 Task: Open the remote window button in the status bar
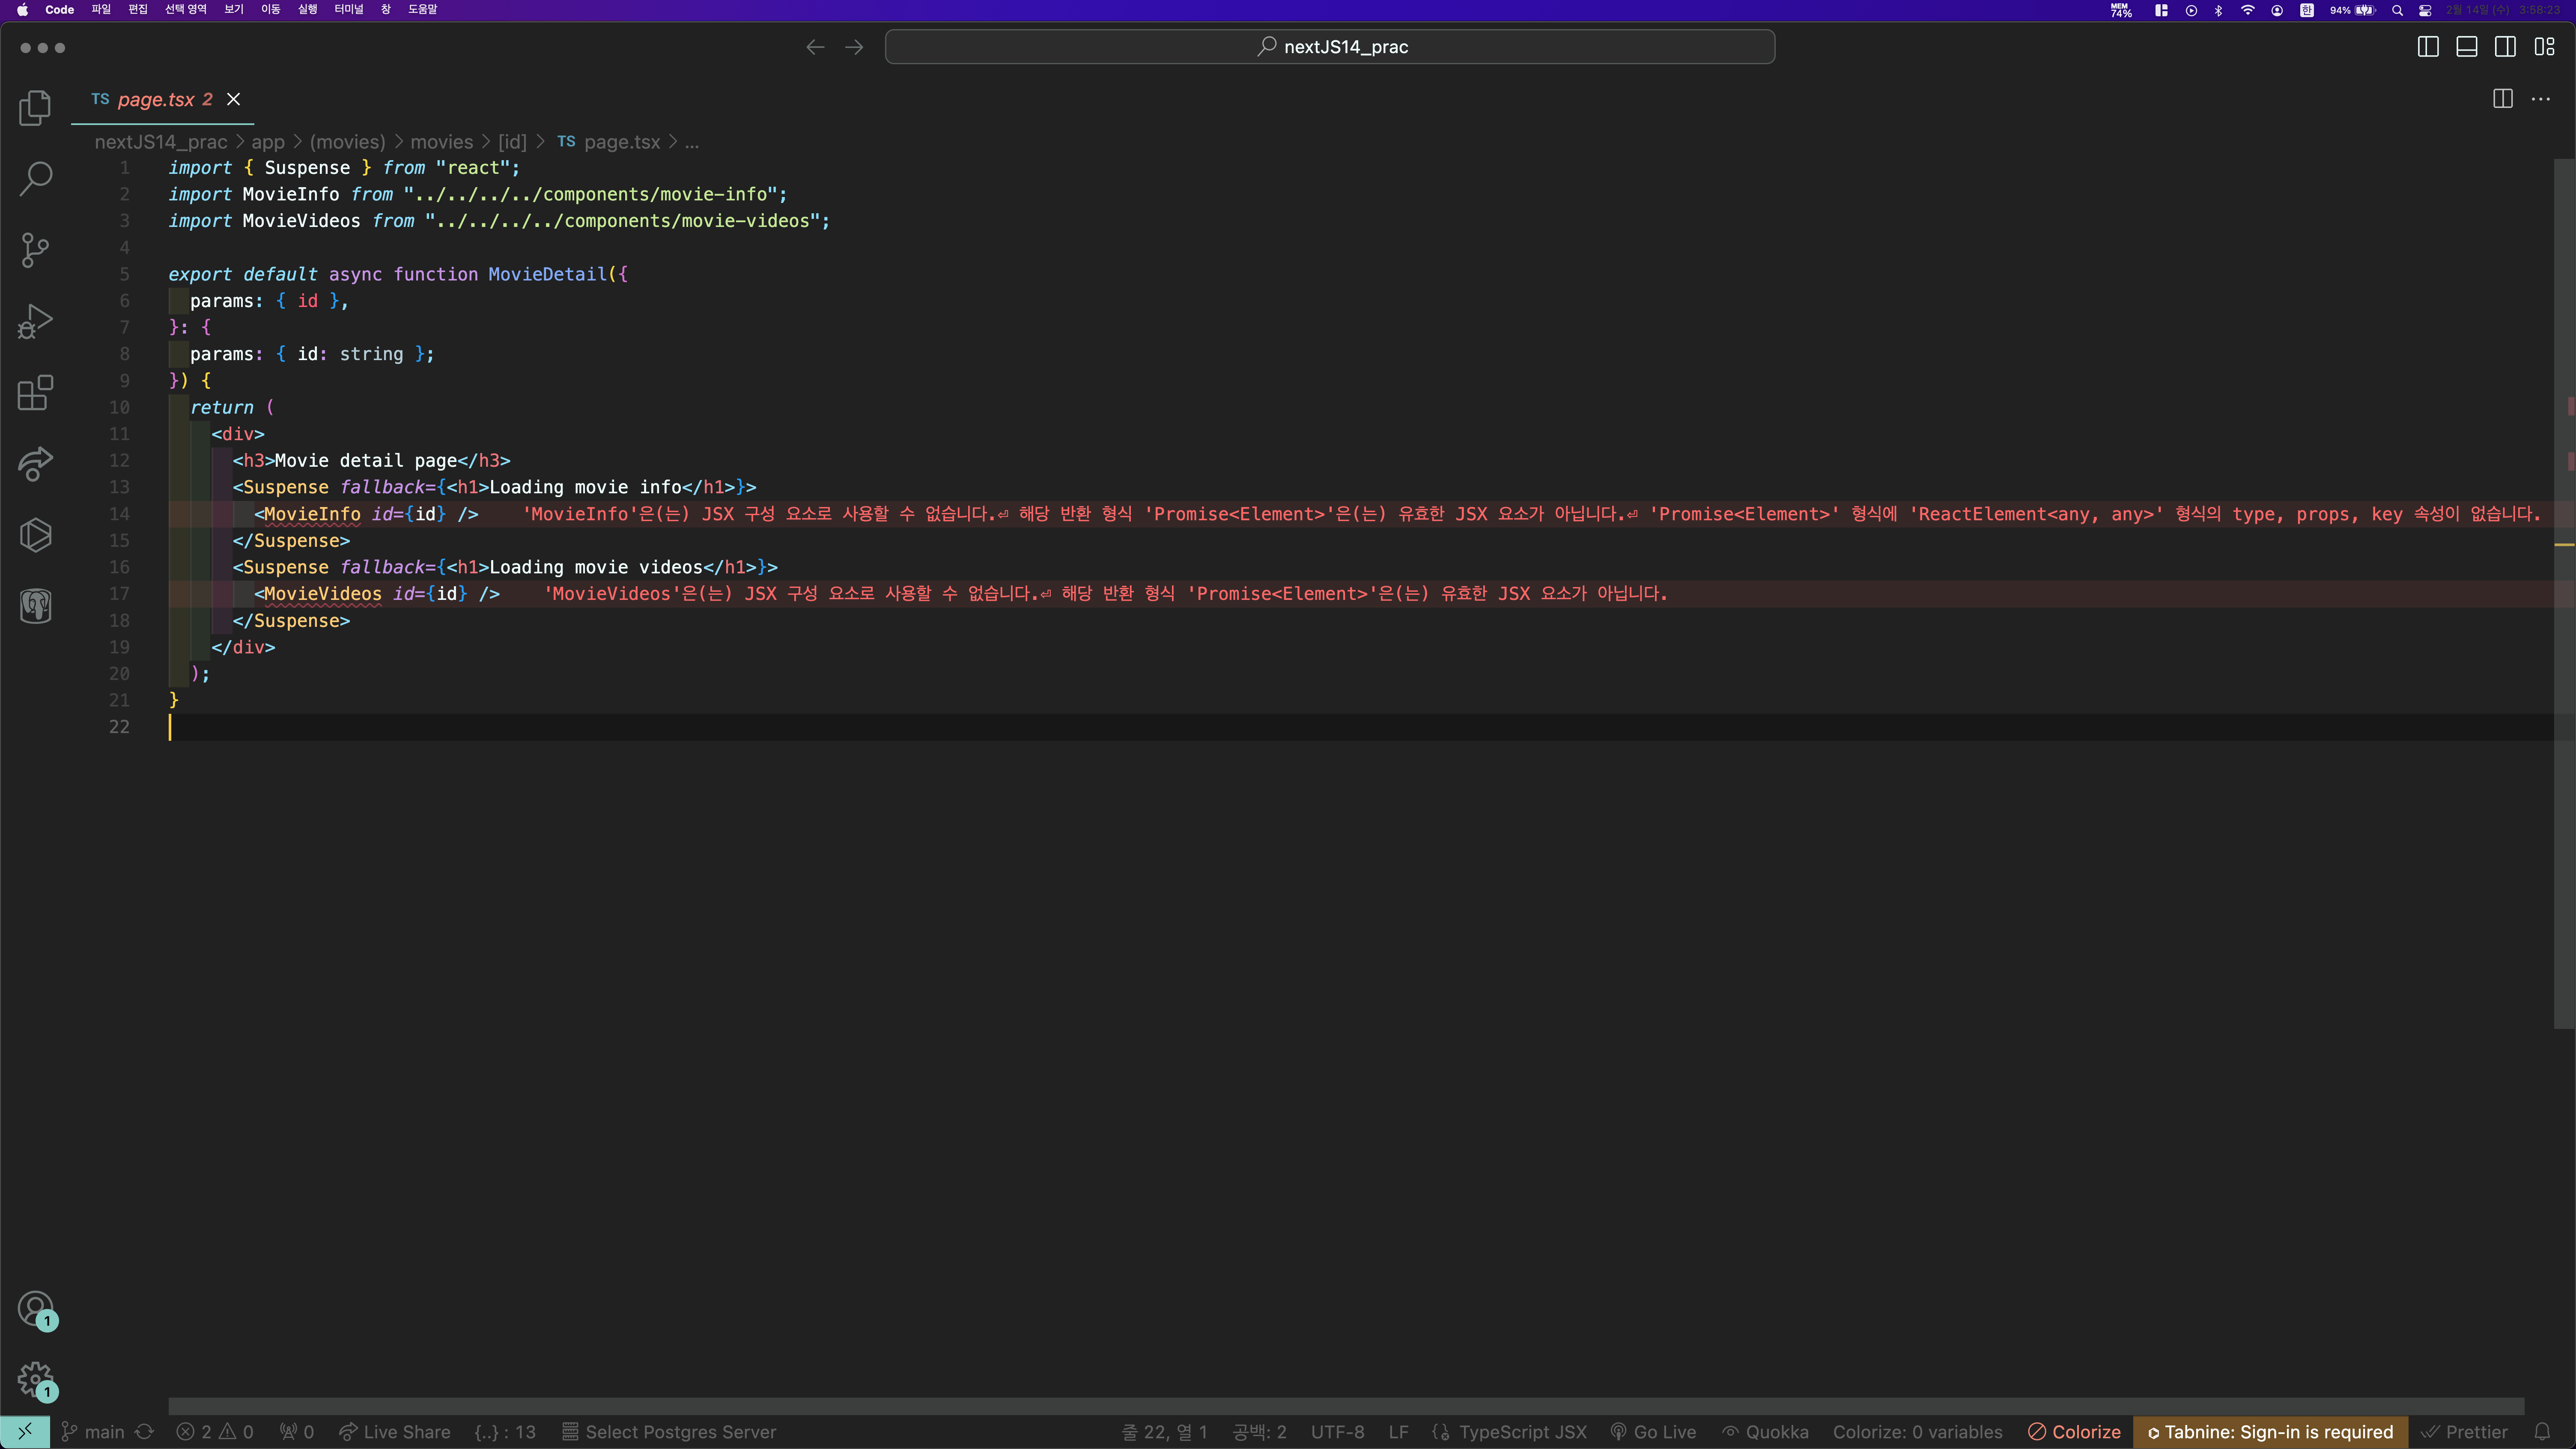click(x=25, y=1432)
